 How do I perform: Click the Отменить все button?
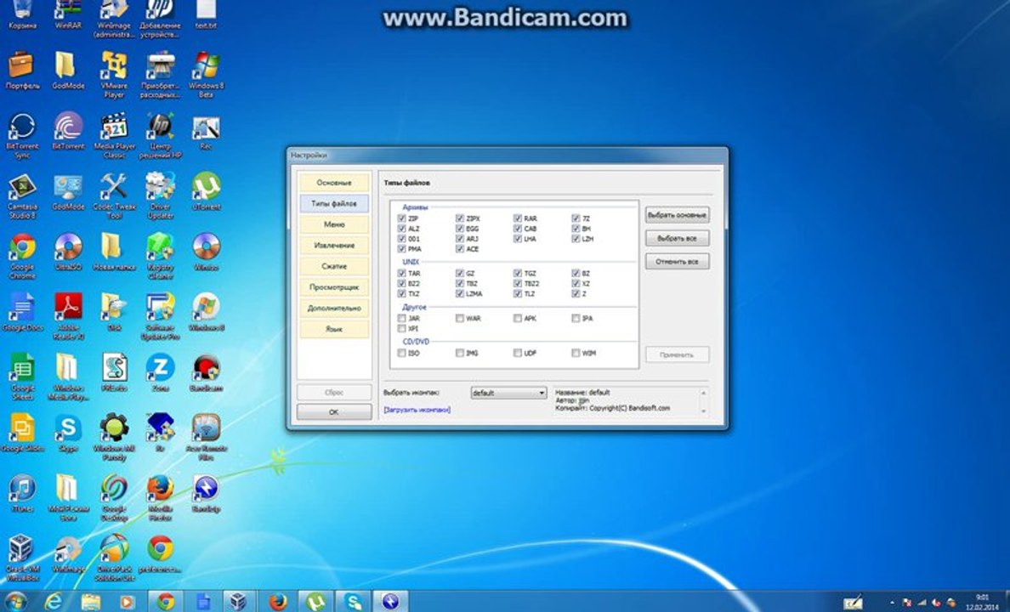point(677,262)
